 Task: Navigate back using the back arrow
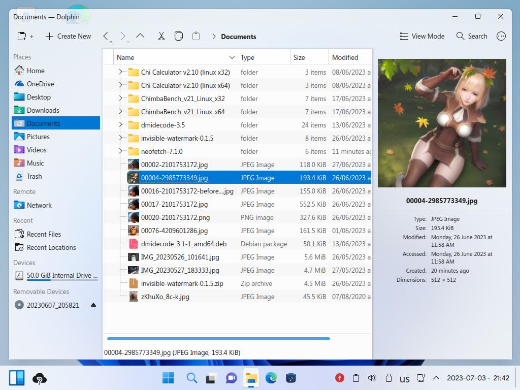point(106,36)
